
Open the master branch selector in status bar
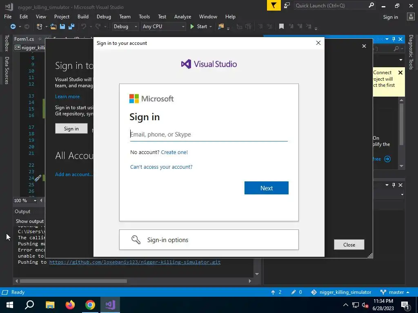pyautogui.click(x=395, y=292)
